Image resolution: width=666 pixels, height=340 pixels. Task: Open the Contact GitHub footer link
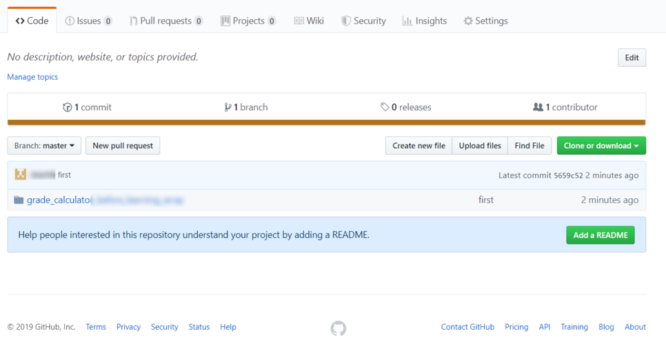[x=467, y=327]
